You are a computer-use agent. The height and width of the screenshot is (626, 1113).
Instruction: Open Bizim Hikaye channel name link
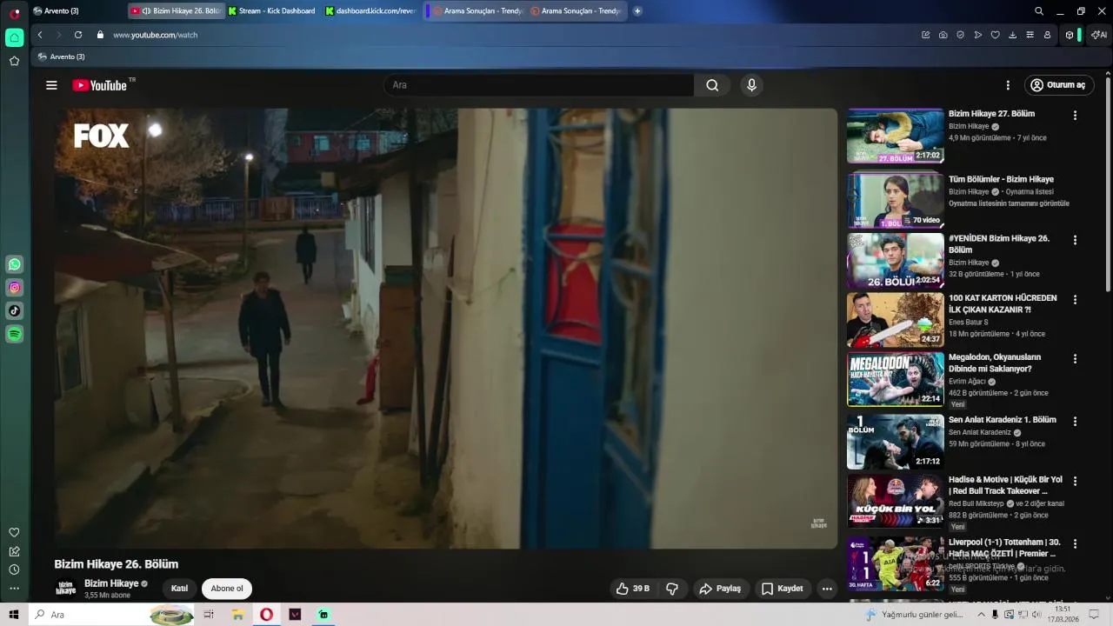coord(111,583)
